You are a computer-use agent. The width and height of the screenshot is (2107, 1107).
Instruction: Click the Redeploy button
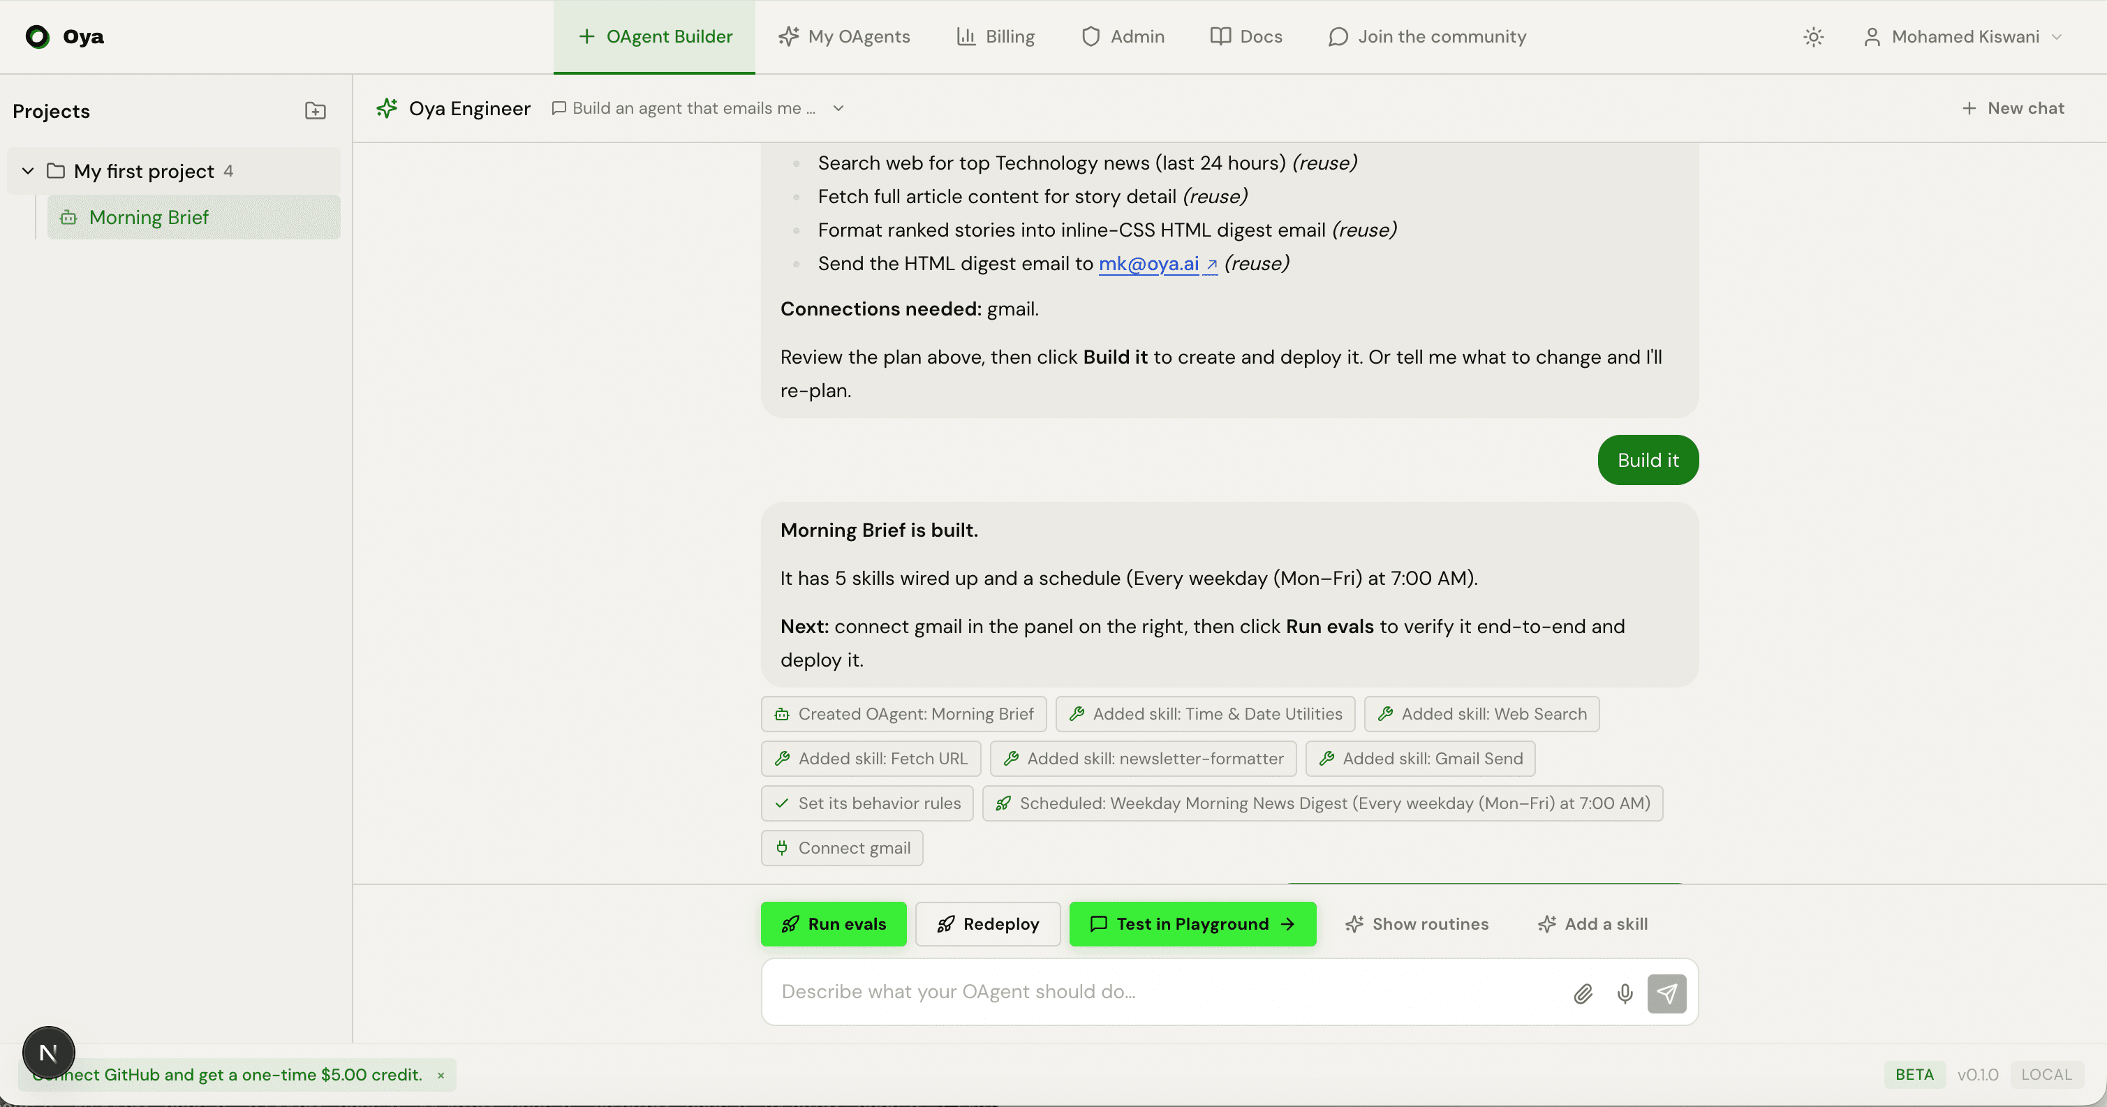click(987, 924)
